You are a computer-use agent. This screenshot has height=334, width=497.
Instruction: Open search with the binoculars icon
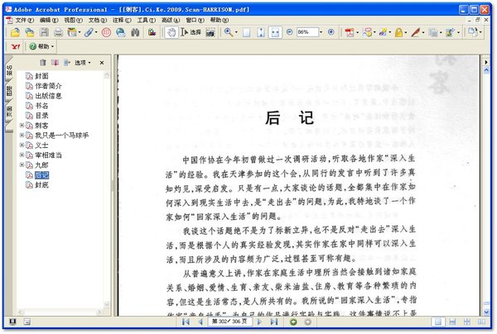point(135,32)
